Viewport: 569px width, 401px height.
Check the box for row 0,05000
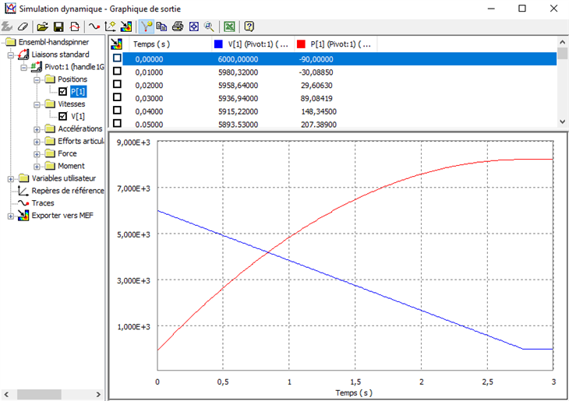(x=117, y=123)
